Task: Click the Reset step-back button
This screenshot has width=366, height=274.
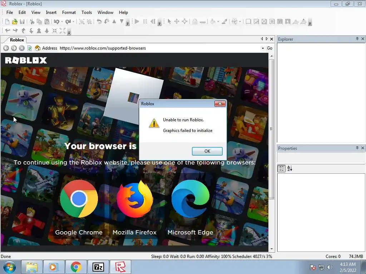Action: 153,22
